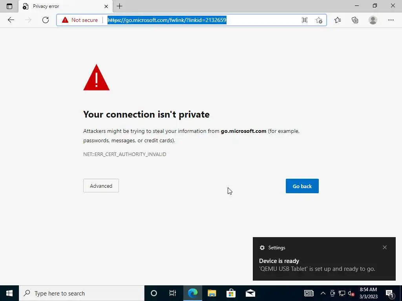402x301 pixels.
Task: Click the Advanced button
Action: 101,186
